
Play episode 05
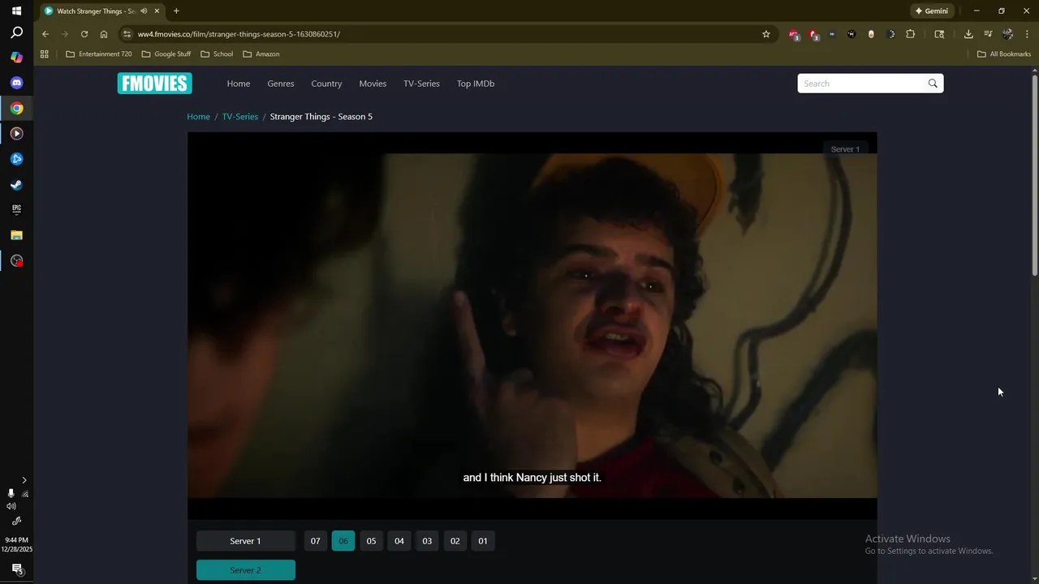pyautogui.click(x=371, y=541)
